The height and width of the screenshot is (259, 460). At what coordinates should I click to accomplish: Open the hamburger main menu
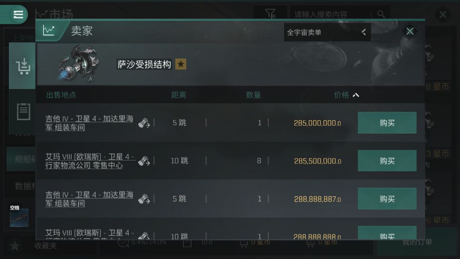(x=18, y=14)
